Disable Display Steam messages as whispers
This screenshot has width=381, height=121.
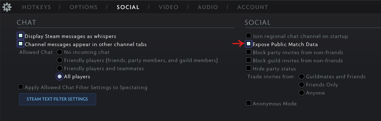coord(21,36)
